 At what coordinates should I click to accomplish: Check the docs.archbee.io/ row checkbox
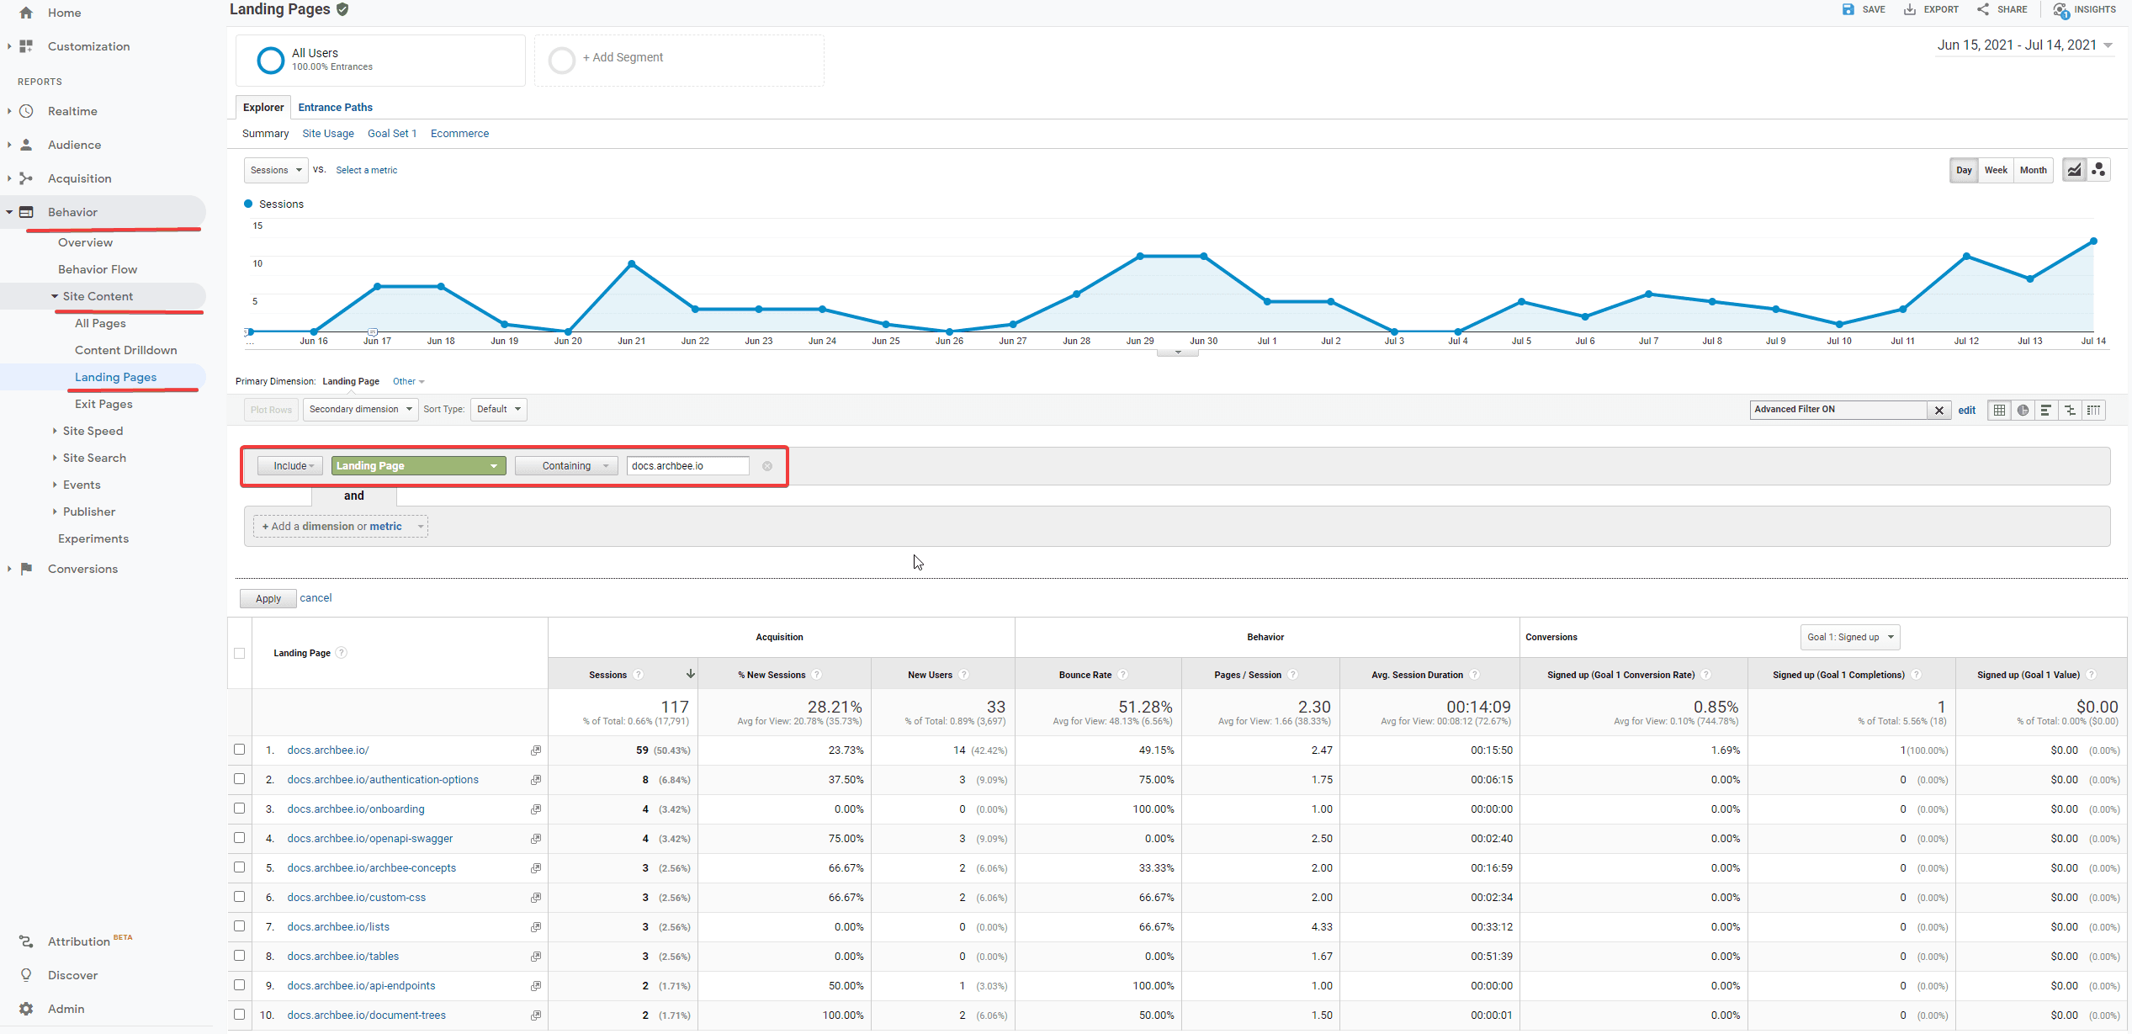point(240,750)
